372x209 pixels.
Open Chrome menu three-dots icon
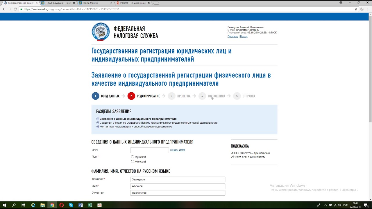click(368, 9)
